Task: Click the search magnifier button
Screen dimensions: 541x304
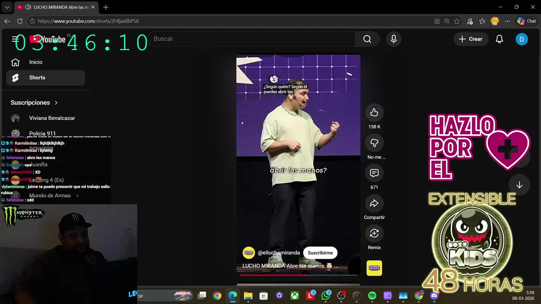Action: coord(367,39)
